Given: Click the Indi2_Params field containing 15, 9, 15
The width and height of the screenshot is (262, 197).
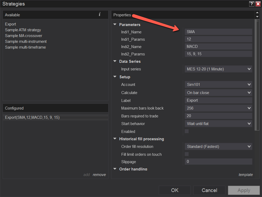Looking at the screenshot, I should pos(219,54).
